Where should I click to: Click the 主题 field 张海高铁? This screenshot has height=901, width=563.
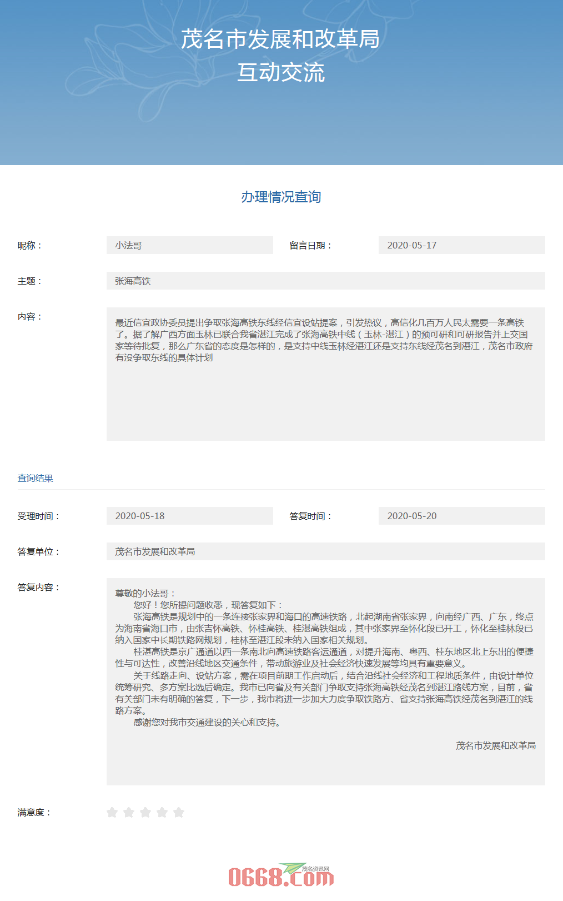point(325,281)
